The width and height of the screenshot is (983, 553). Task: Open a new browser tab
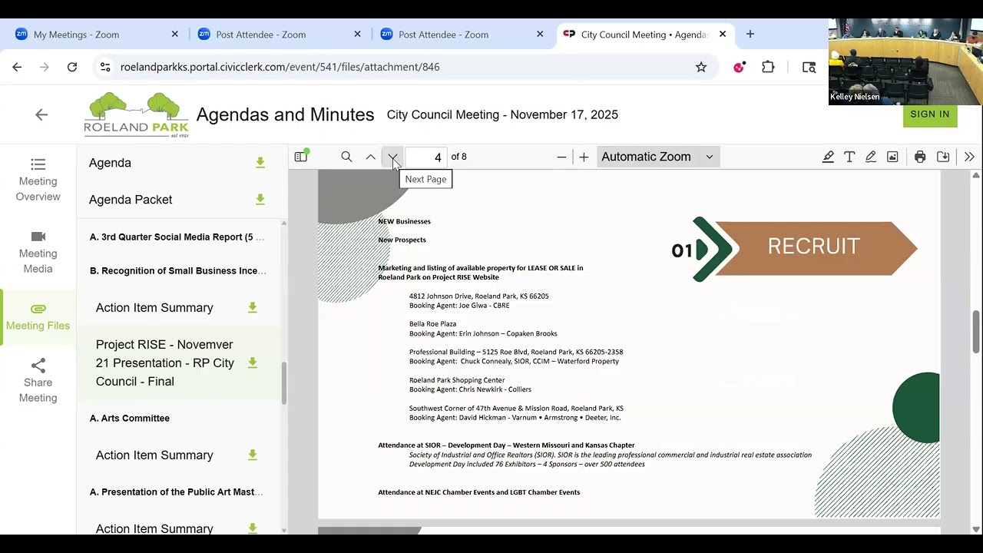click(750, 35)
